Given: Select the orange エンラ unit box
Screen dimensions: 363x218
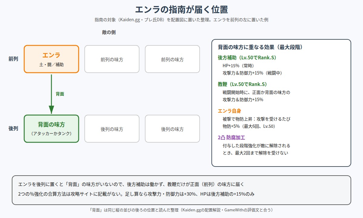Looking at the screenshot, I should (x=51, y=59).
